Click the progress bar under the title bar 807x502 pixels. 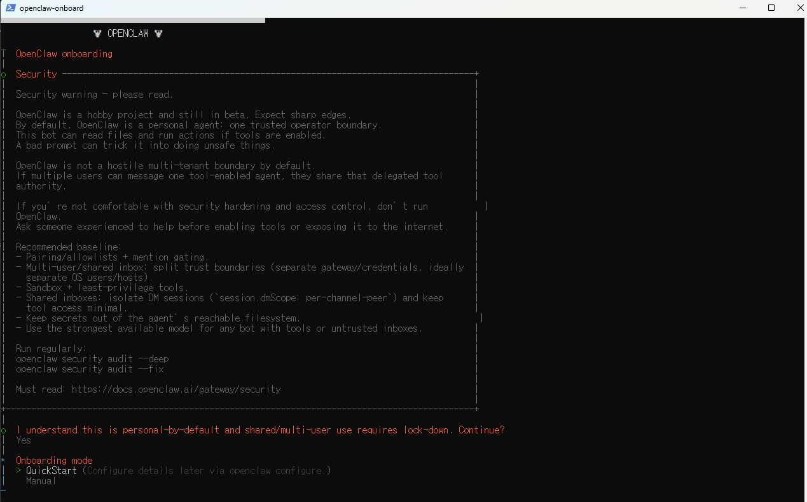pyautogui.click(x=133, y=20)
